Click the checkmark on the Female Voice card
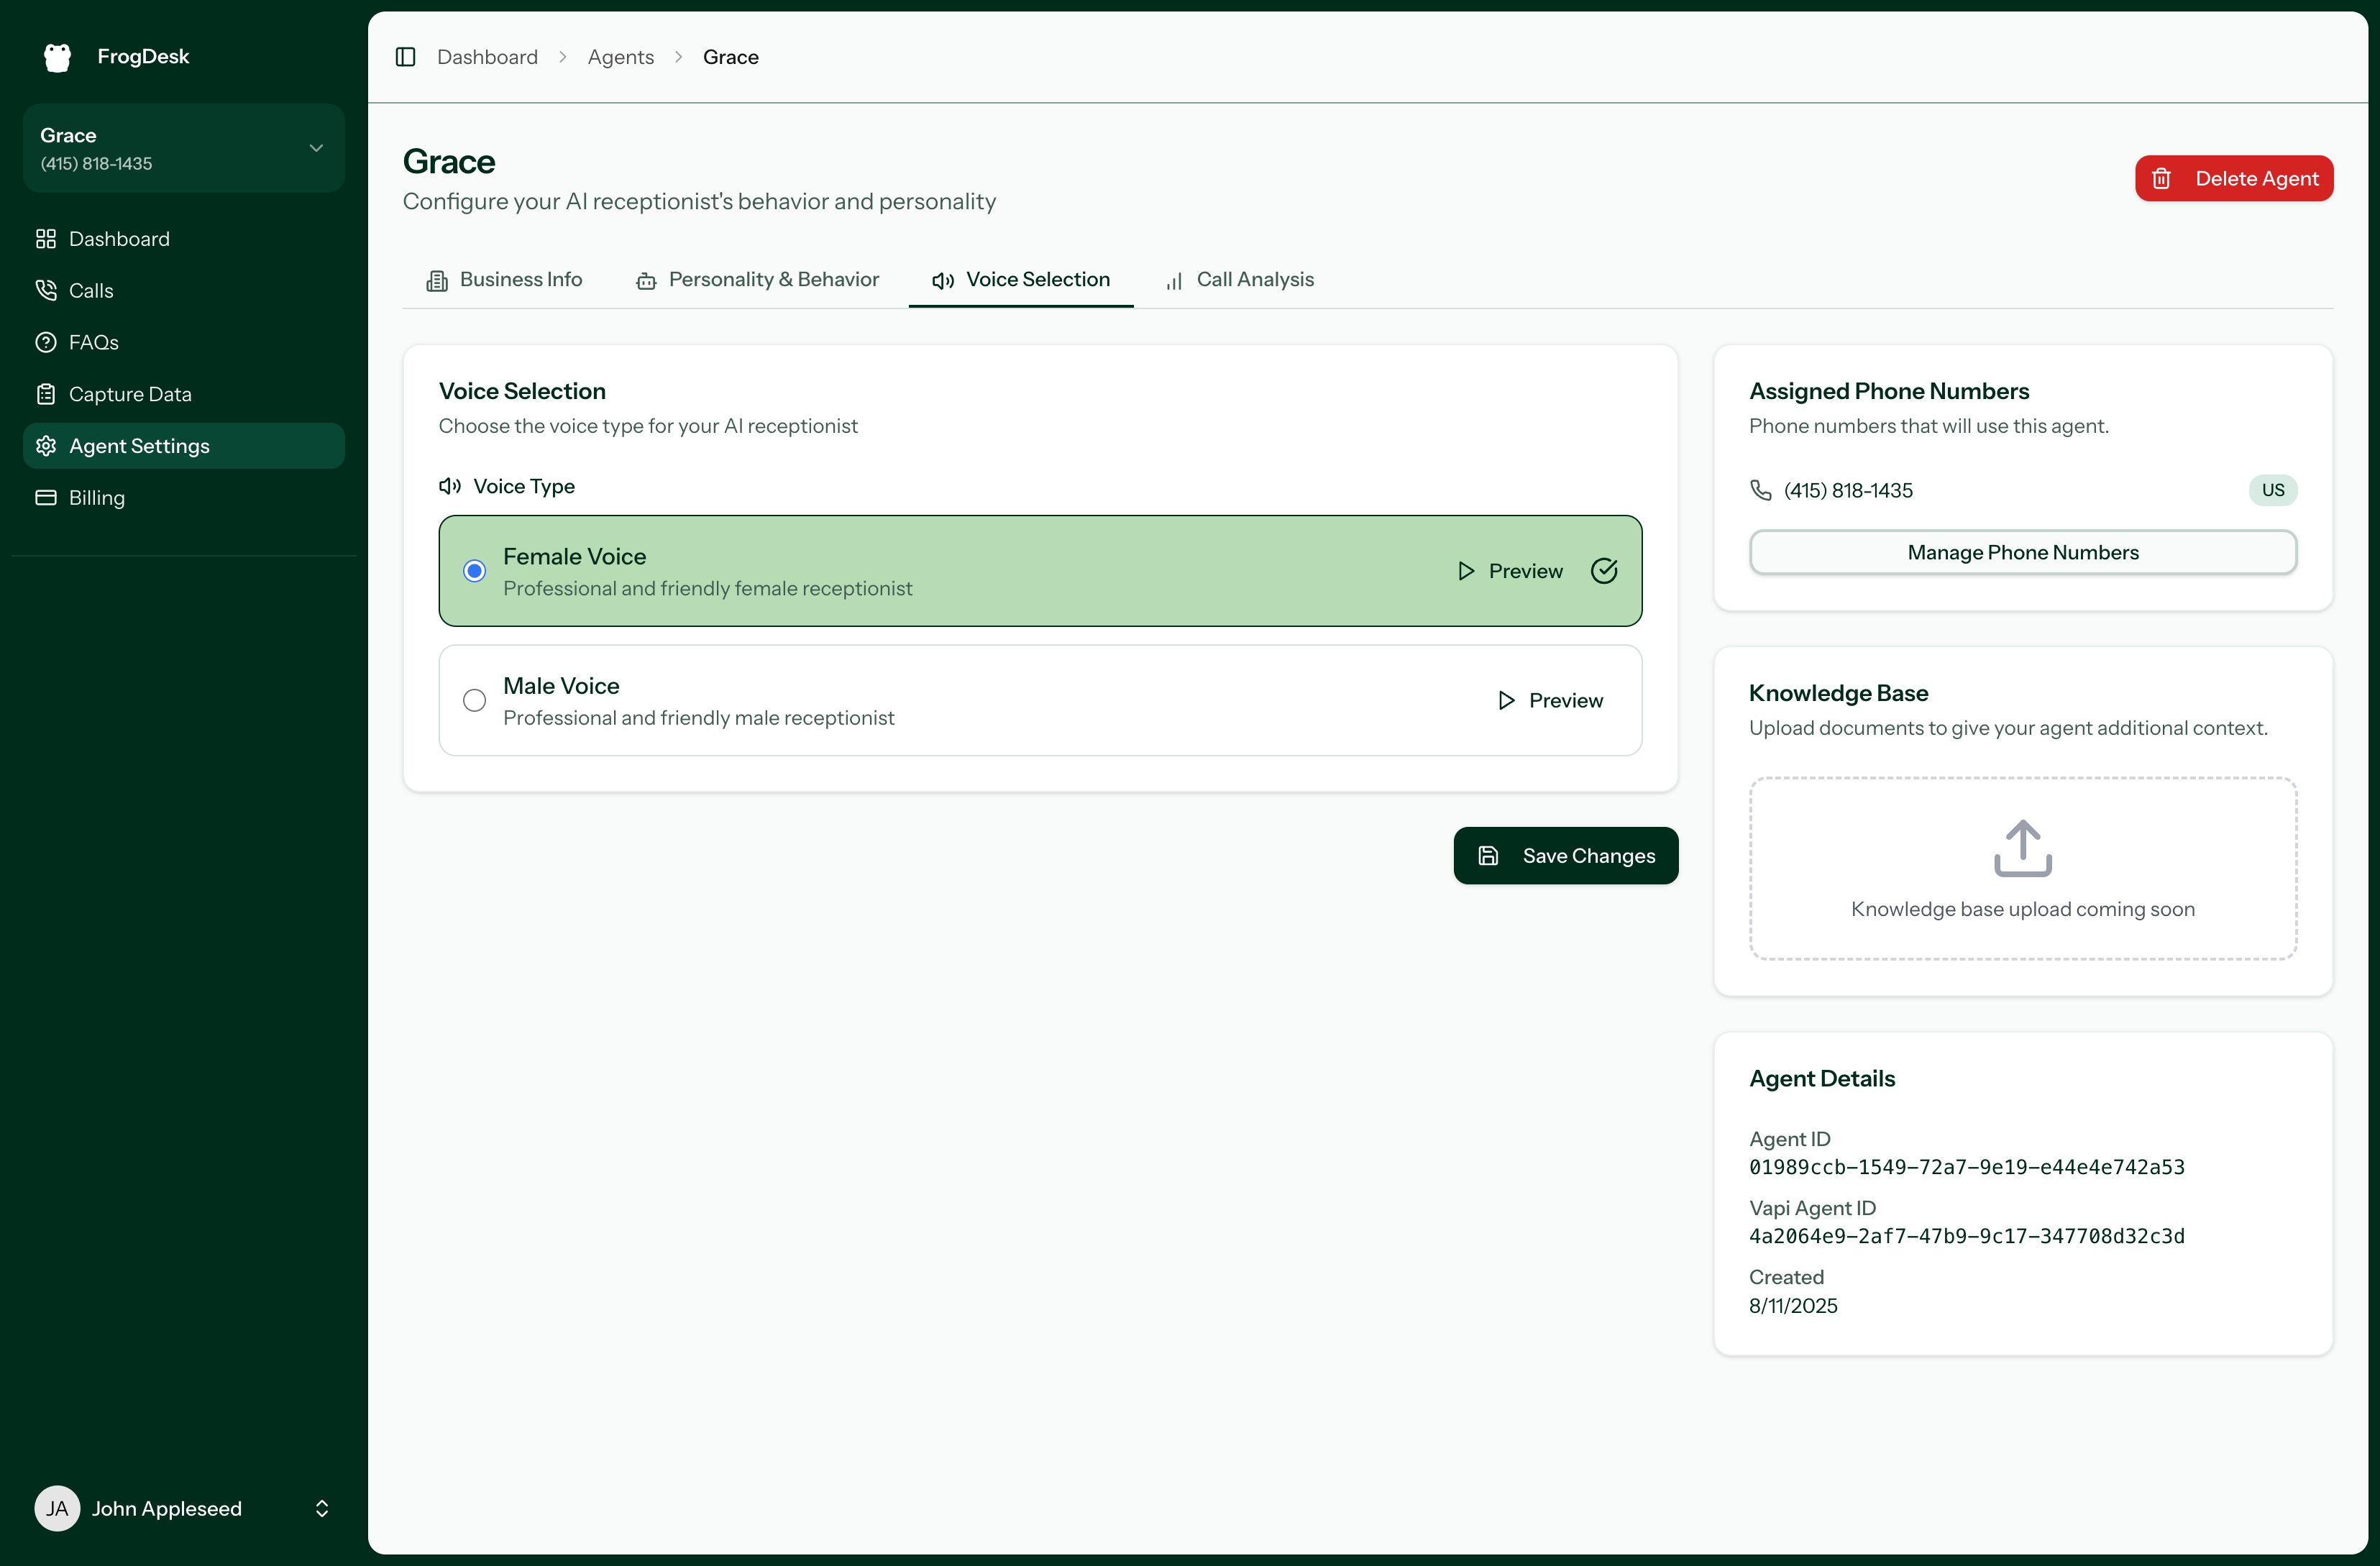The width and height of the screenshot is (2380, 1566). 1604,570
